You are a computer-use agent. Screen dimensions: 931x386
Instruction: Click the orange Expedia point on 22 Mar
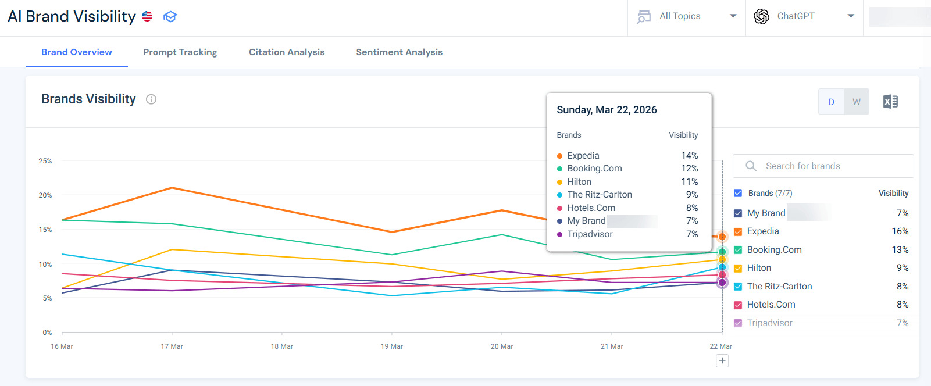722,237
